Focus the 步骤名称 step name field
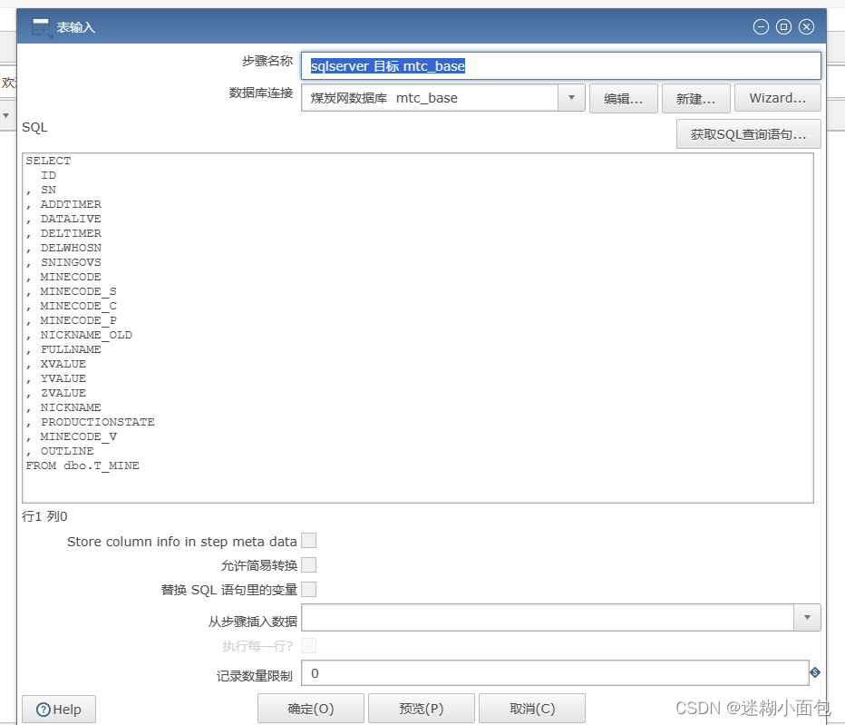 (x=560, y=66)
